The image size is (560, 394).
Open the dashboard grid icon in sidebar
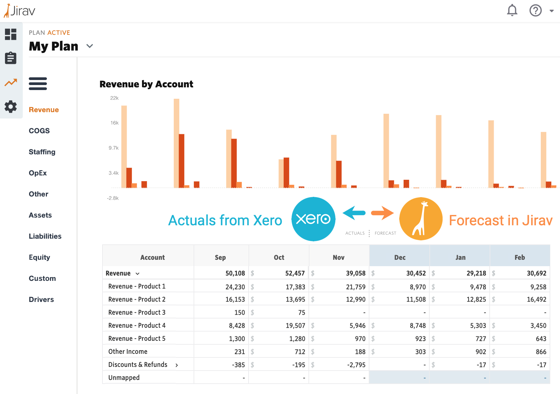pos(11,34)
